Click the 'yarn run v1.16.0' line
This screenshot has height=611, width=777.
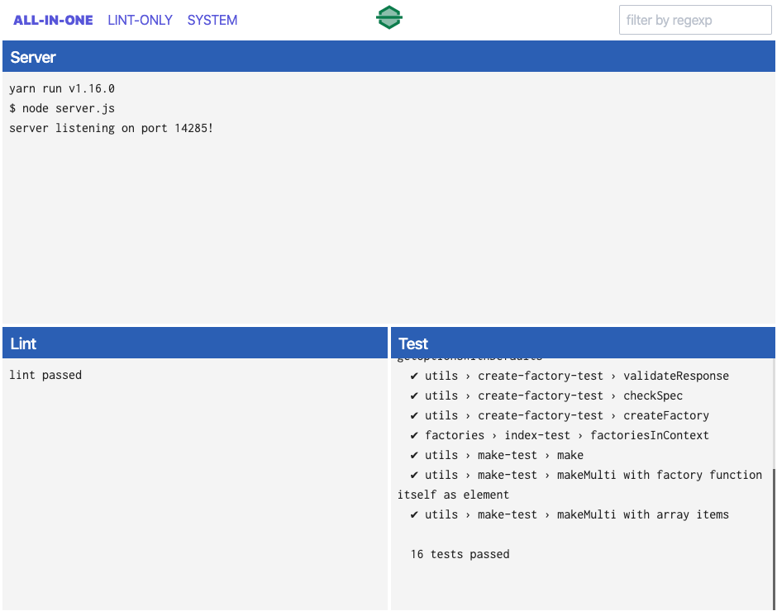(x=62, y=88)
